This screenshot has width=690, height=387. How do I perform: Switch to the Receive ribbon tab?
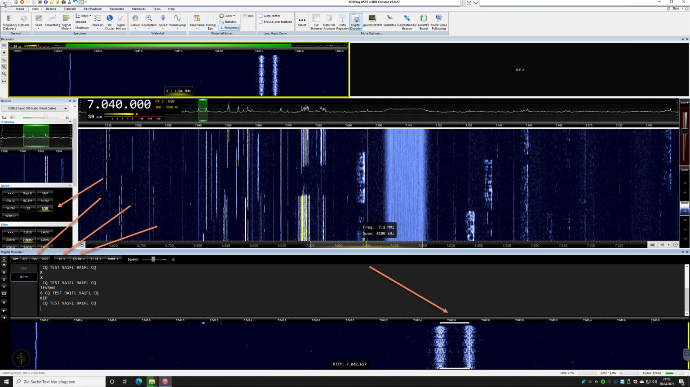tap(51, 9)
